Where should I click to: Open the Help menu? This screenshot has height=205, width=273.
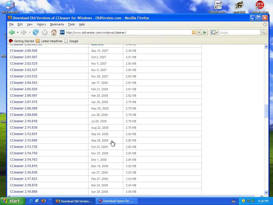82,24
